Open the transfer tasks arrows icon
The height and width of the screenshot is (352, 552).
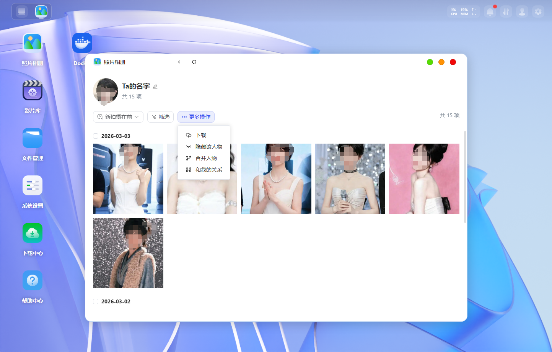(x=506, y=11)
